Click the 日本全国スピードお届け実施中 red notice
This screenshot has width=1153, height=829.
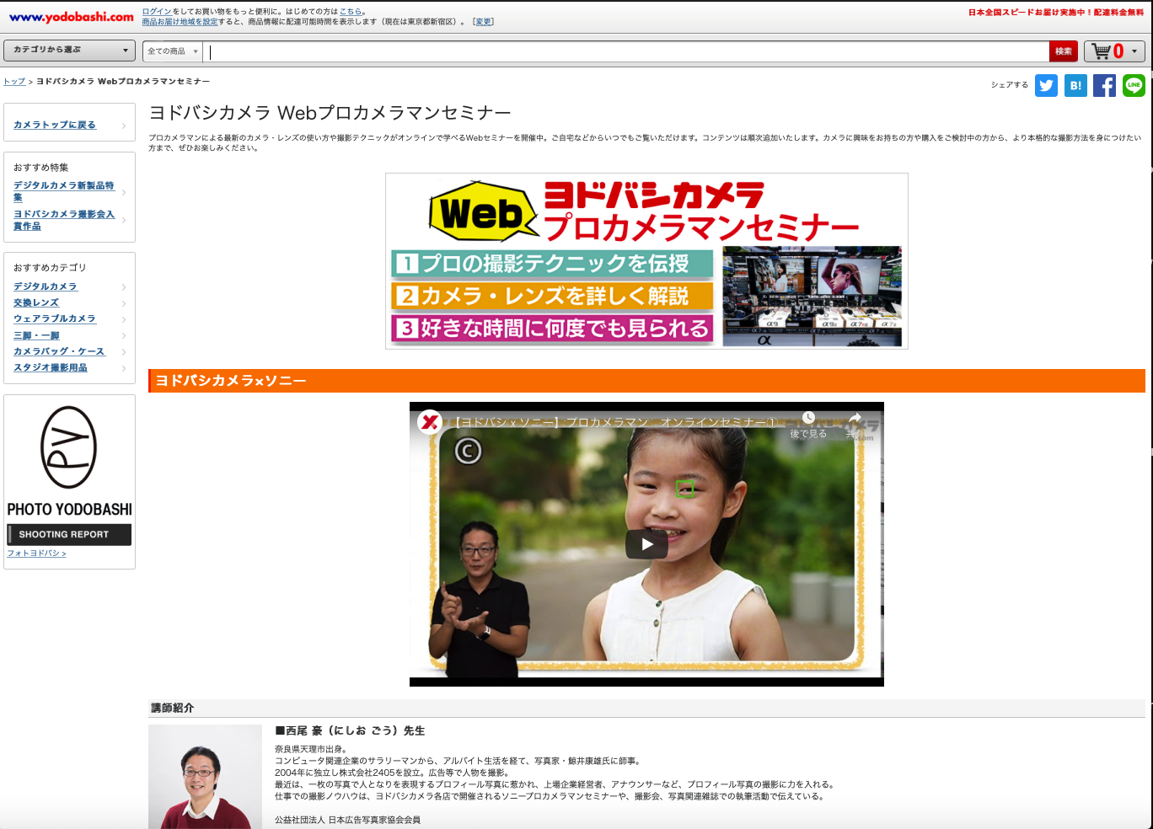(x=1056, y=13)
